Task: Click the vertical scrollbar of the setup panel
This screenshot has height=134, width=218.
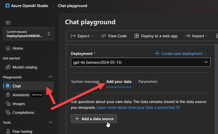Action: 216,89
